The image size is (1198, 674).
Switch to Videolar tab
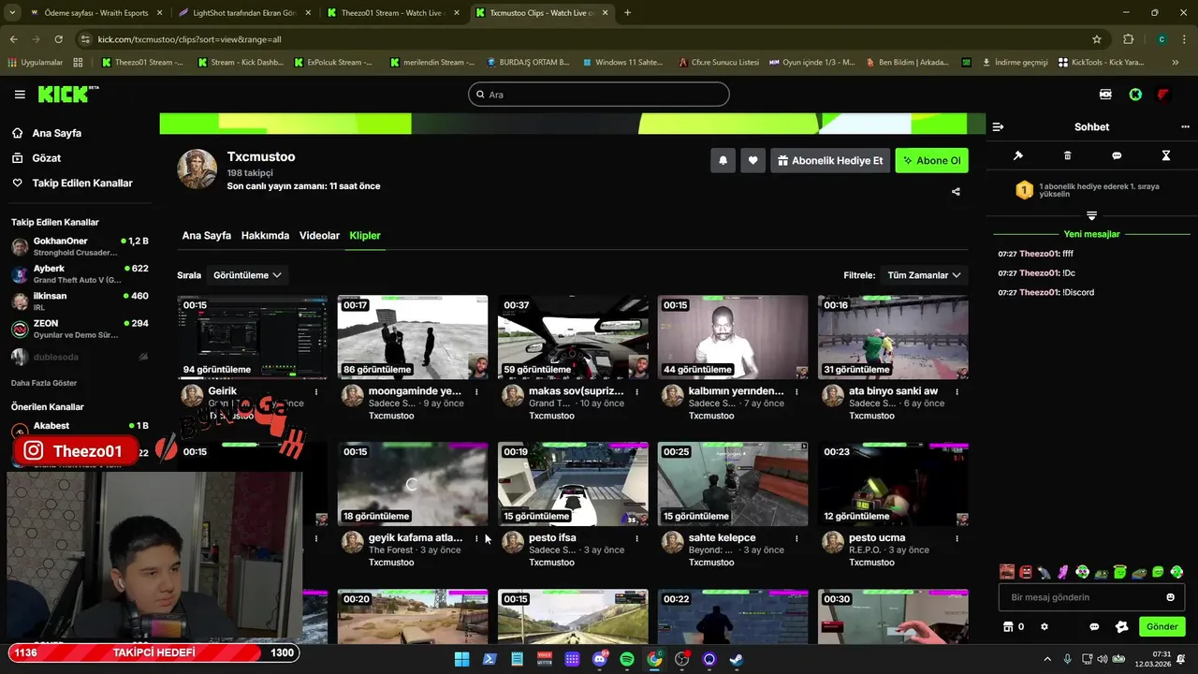click(x=319, y=236)
